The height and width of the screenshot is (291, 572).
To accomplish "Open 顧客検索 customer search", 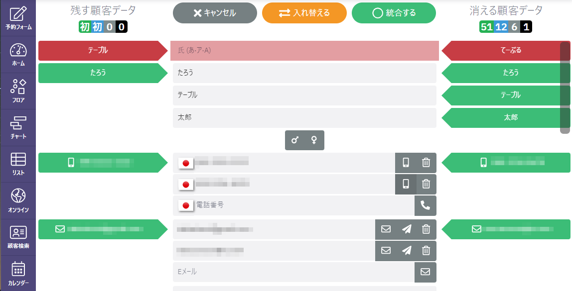I will click(18, 237).
